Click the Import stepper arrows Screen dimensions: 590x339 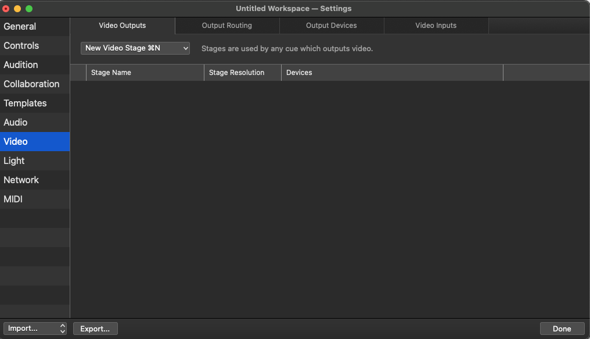(x=62, y=329)
